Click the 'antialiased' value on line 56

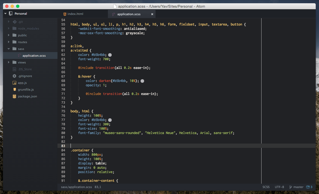tap(135, 29)
